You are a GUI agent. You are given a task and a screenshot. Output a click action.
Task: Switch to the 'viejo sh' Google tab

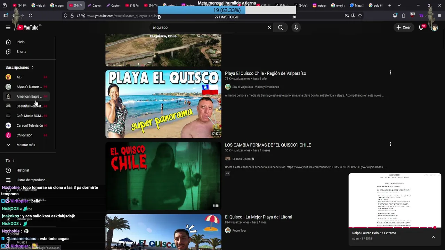[38, 6]
